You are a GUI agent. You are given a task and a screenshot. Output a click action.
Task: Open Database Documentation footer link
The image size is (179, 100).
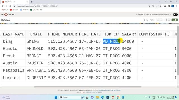(x=105, y=90)
